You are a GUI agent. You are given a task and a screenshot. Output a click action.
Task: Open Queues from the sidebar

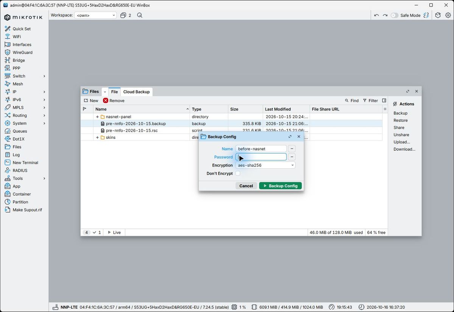(20, 131)
